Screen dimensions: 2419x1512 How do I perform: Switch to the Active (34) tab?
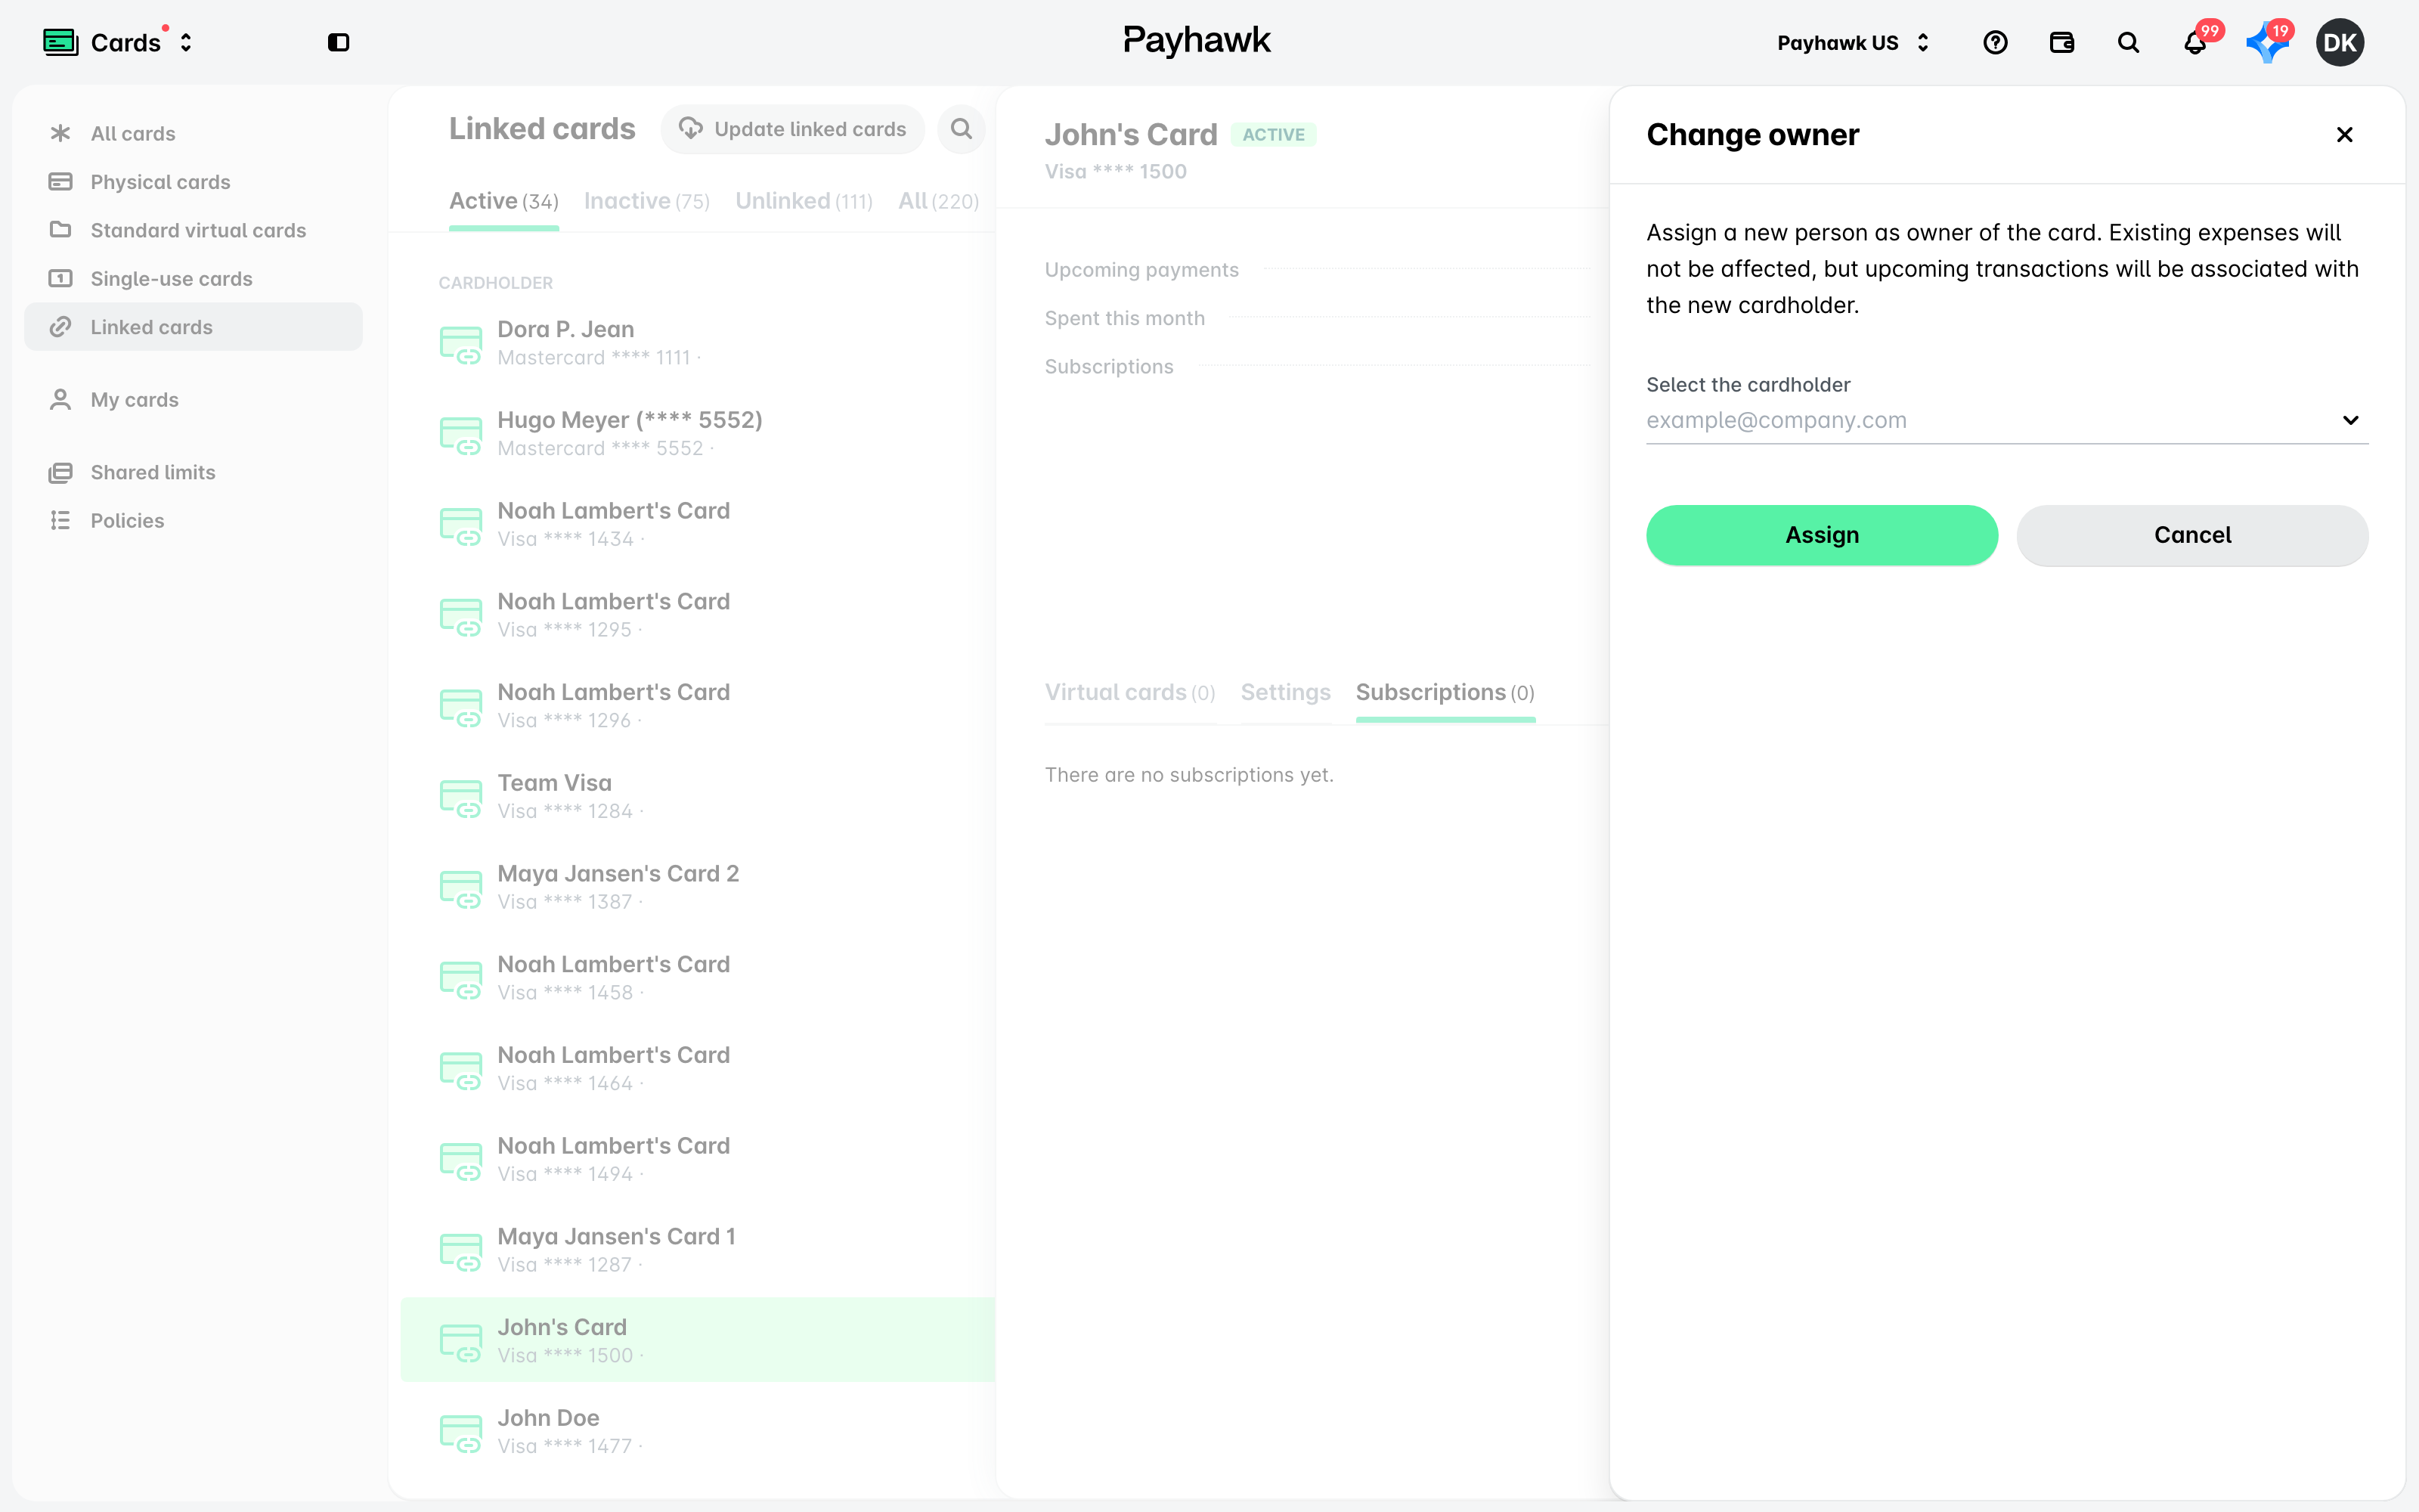pyautogui.click(x=503, y=201)
